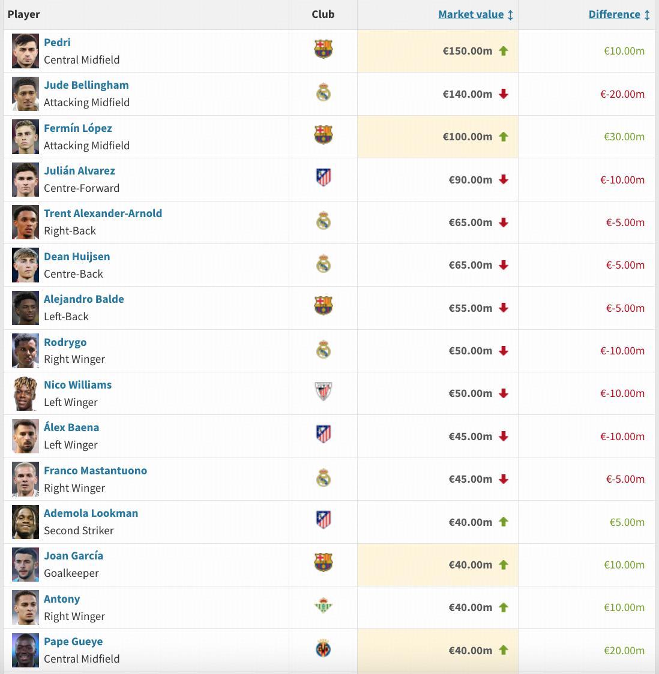Click Villarreal crest beside Pape Gueye

click(323, 649)
